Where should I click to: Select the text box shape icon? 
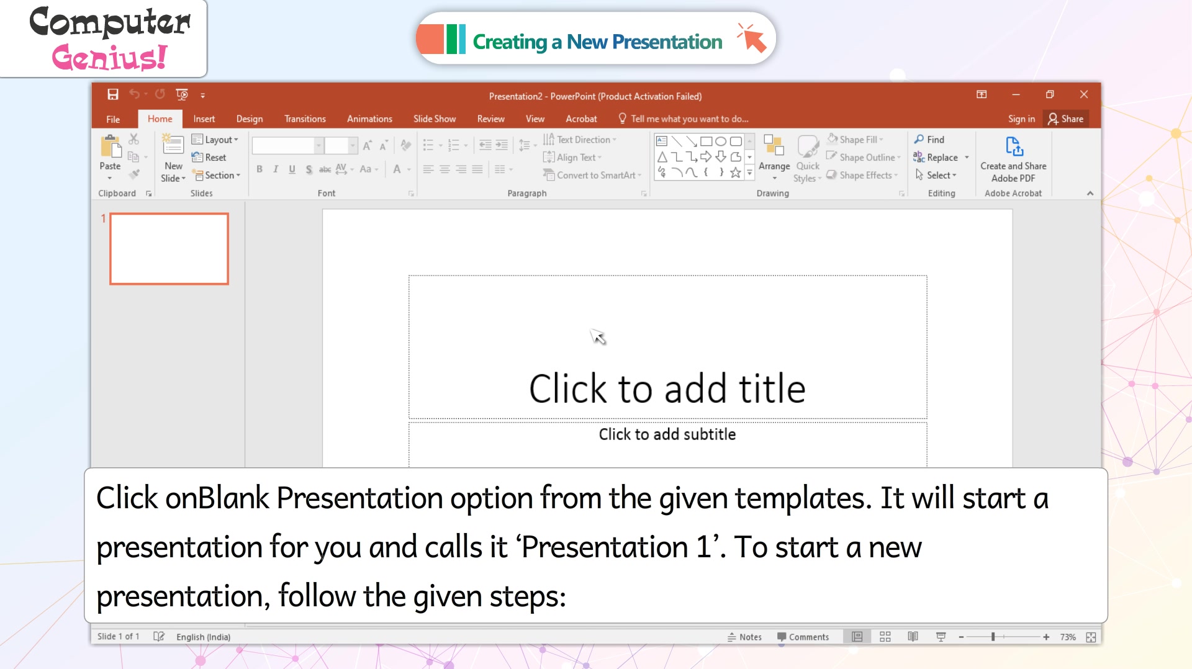662,141
